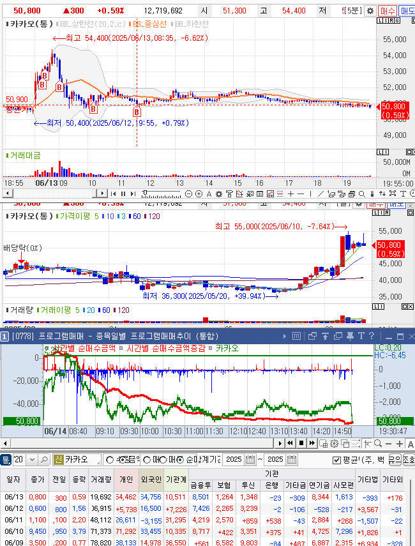
Task: Click magnifier icon in program chart toolbar
Action: point(378,444)
